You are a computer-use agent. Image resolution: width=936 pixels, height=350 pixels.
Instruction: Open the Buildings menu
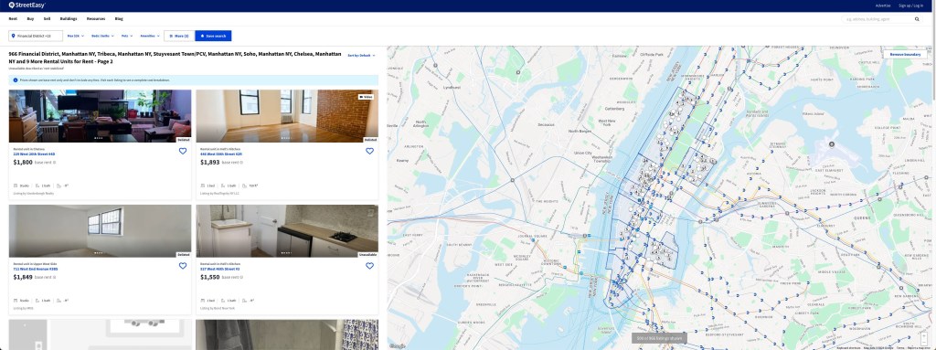click(x=69, y=19)
